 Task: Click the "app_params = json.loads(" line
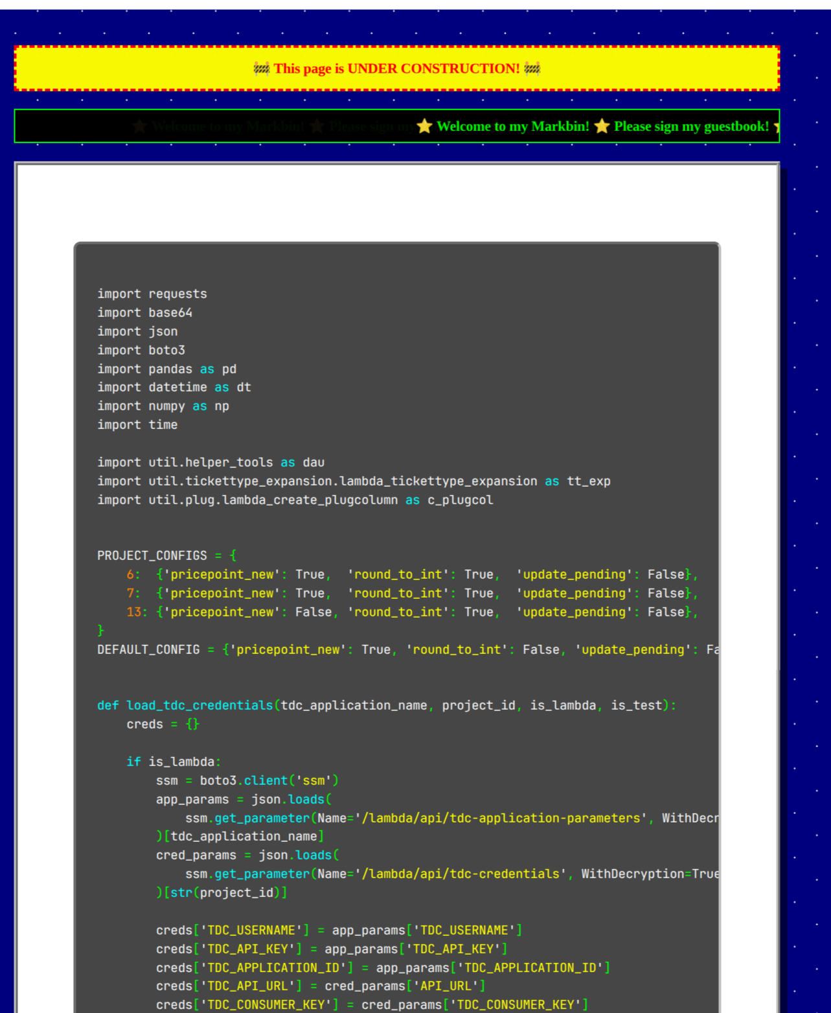[244, 799]
